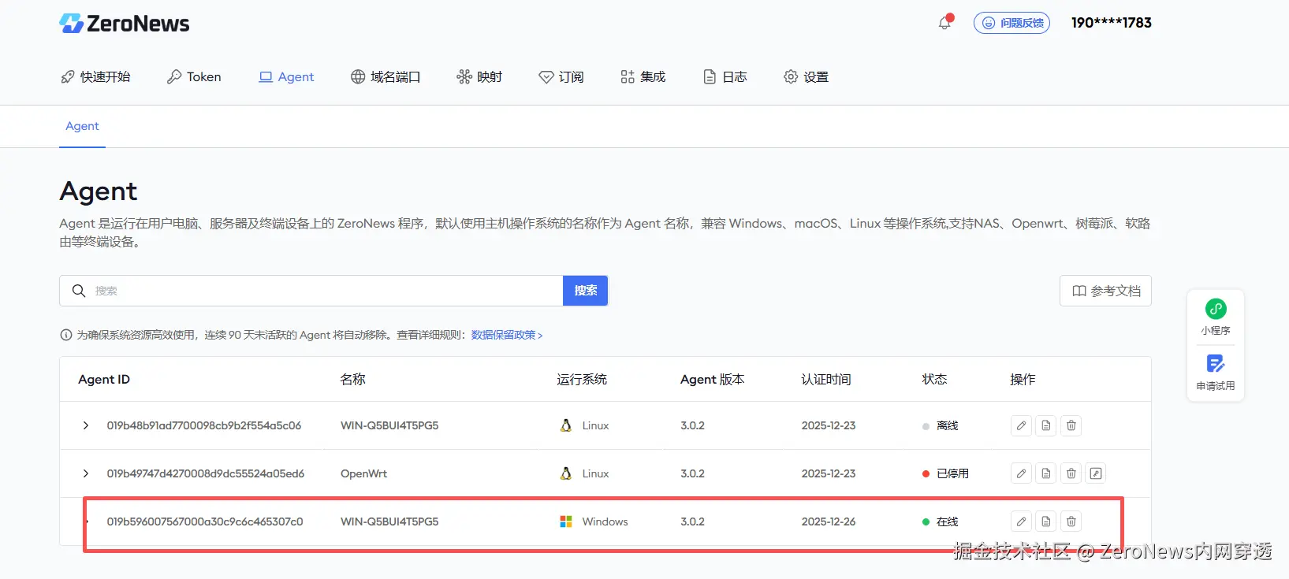
Task: Open 日志 menu item
Action: click(x=725, y=76)
